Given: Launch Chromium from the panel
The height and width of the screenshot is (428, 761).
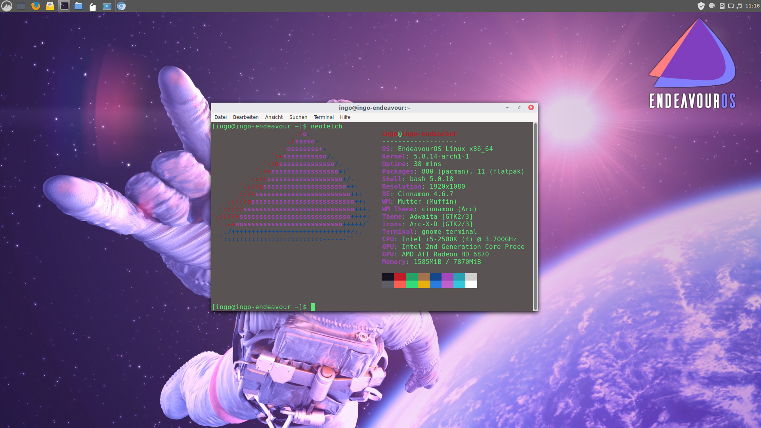Looking at the screenshot, I should coord(121,6).
